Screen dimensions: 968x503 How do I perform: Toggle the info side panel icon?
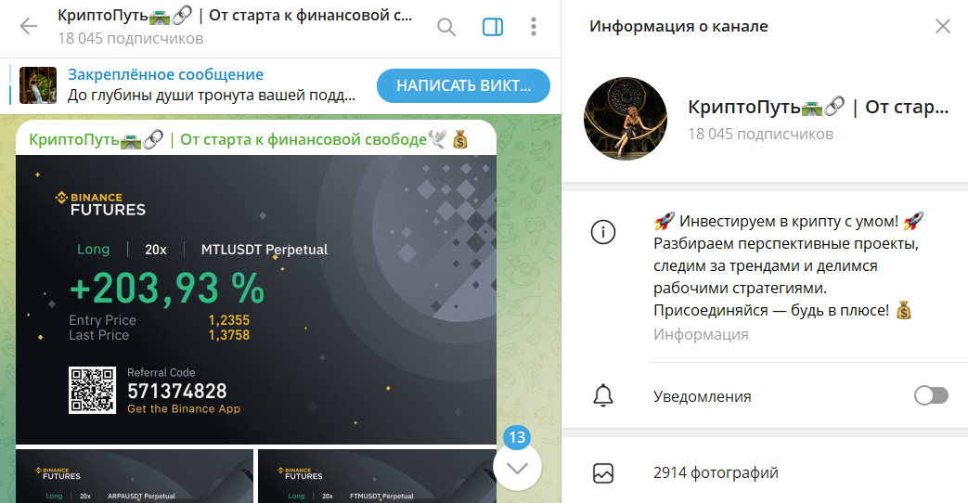(x=493, y=27)
